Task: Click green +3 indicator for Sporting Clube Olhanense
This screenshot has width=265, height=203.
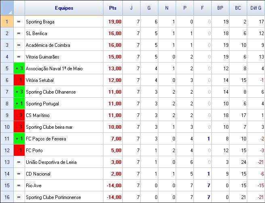Action: click(19, 92)
